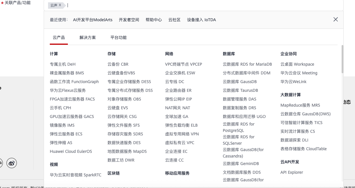Choose 云硬盘 EVS
This screenshot has height=188, width=355.
pos(118,108)
